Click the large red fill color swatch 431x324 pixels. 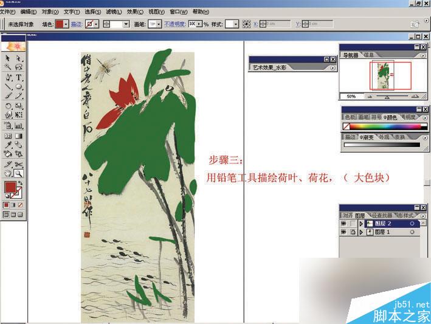click(10, 187)
